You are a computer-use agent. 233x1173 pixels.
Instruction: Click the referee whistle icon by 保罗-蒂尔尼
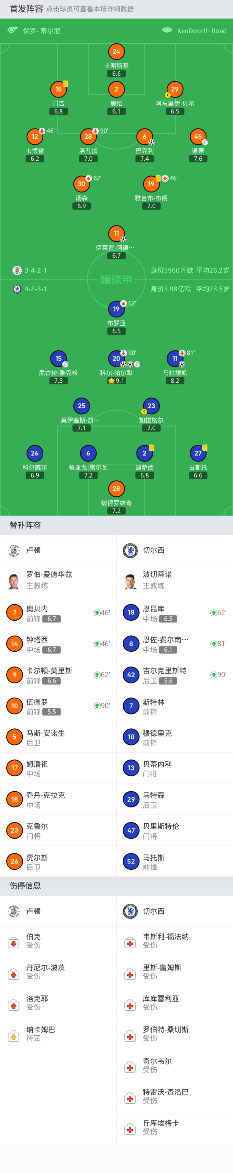coord(13,30)
